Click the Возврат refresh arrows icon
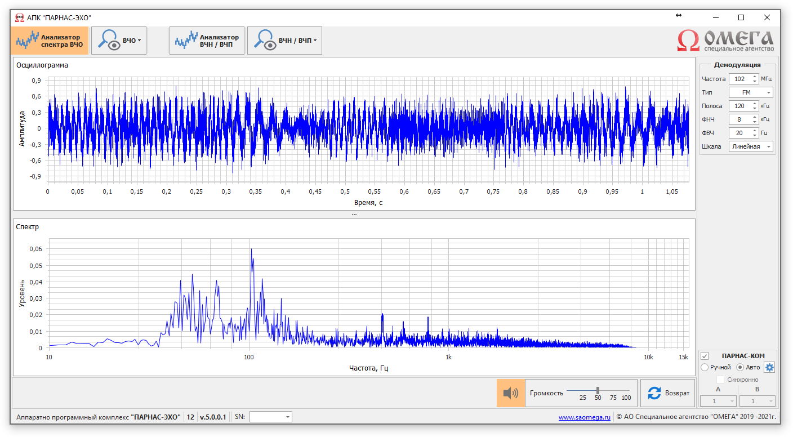 [x=654, y=393]
